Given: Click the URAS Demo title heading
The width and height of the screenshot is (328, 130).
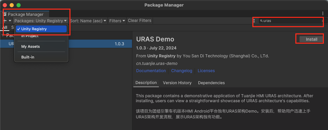Looking at the screenshot, I should 155,39.
